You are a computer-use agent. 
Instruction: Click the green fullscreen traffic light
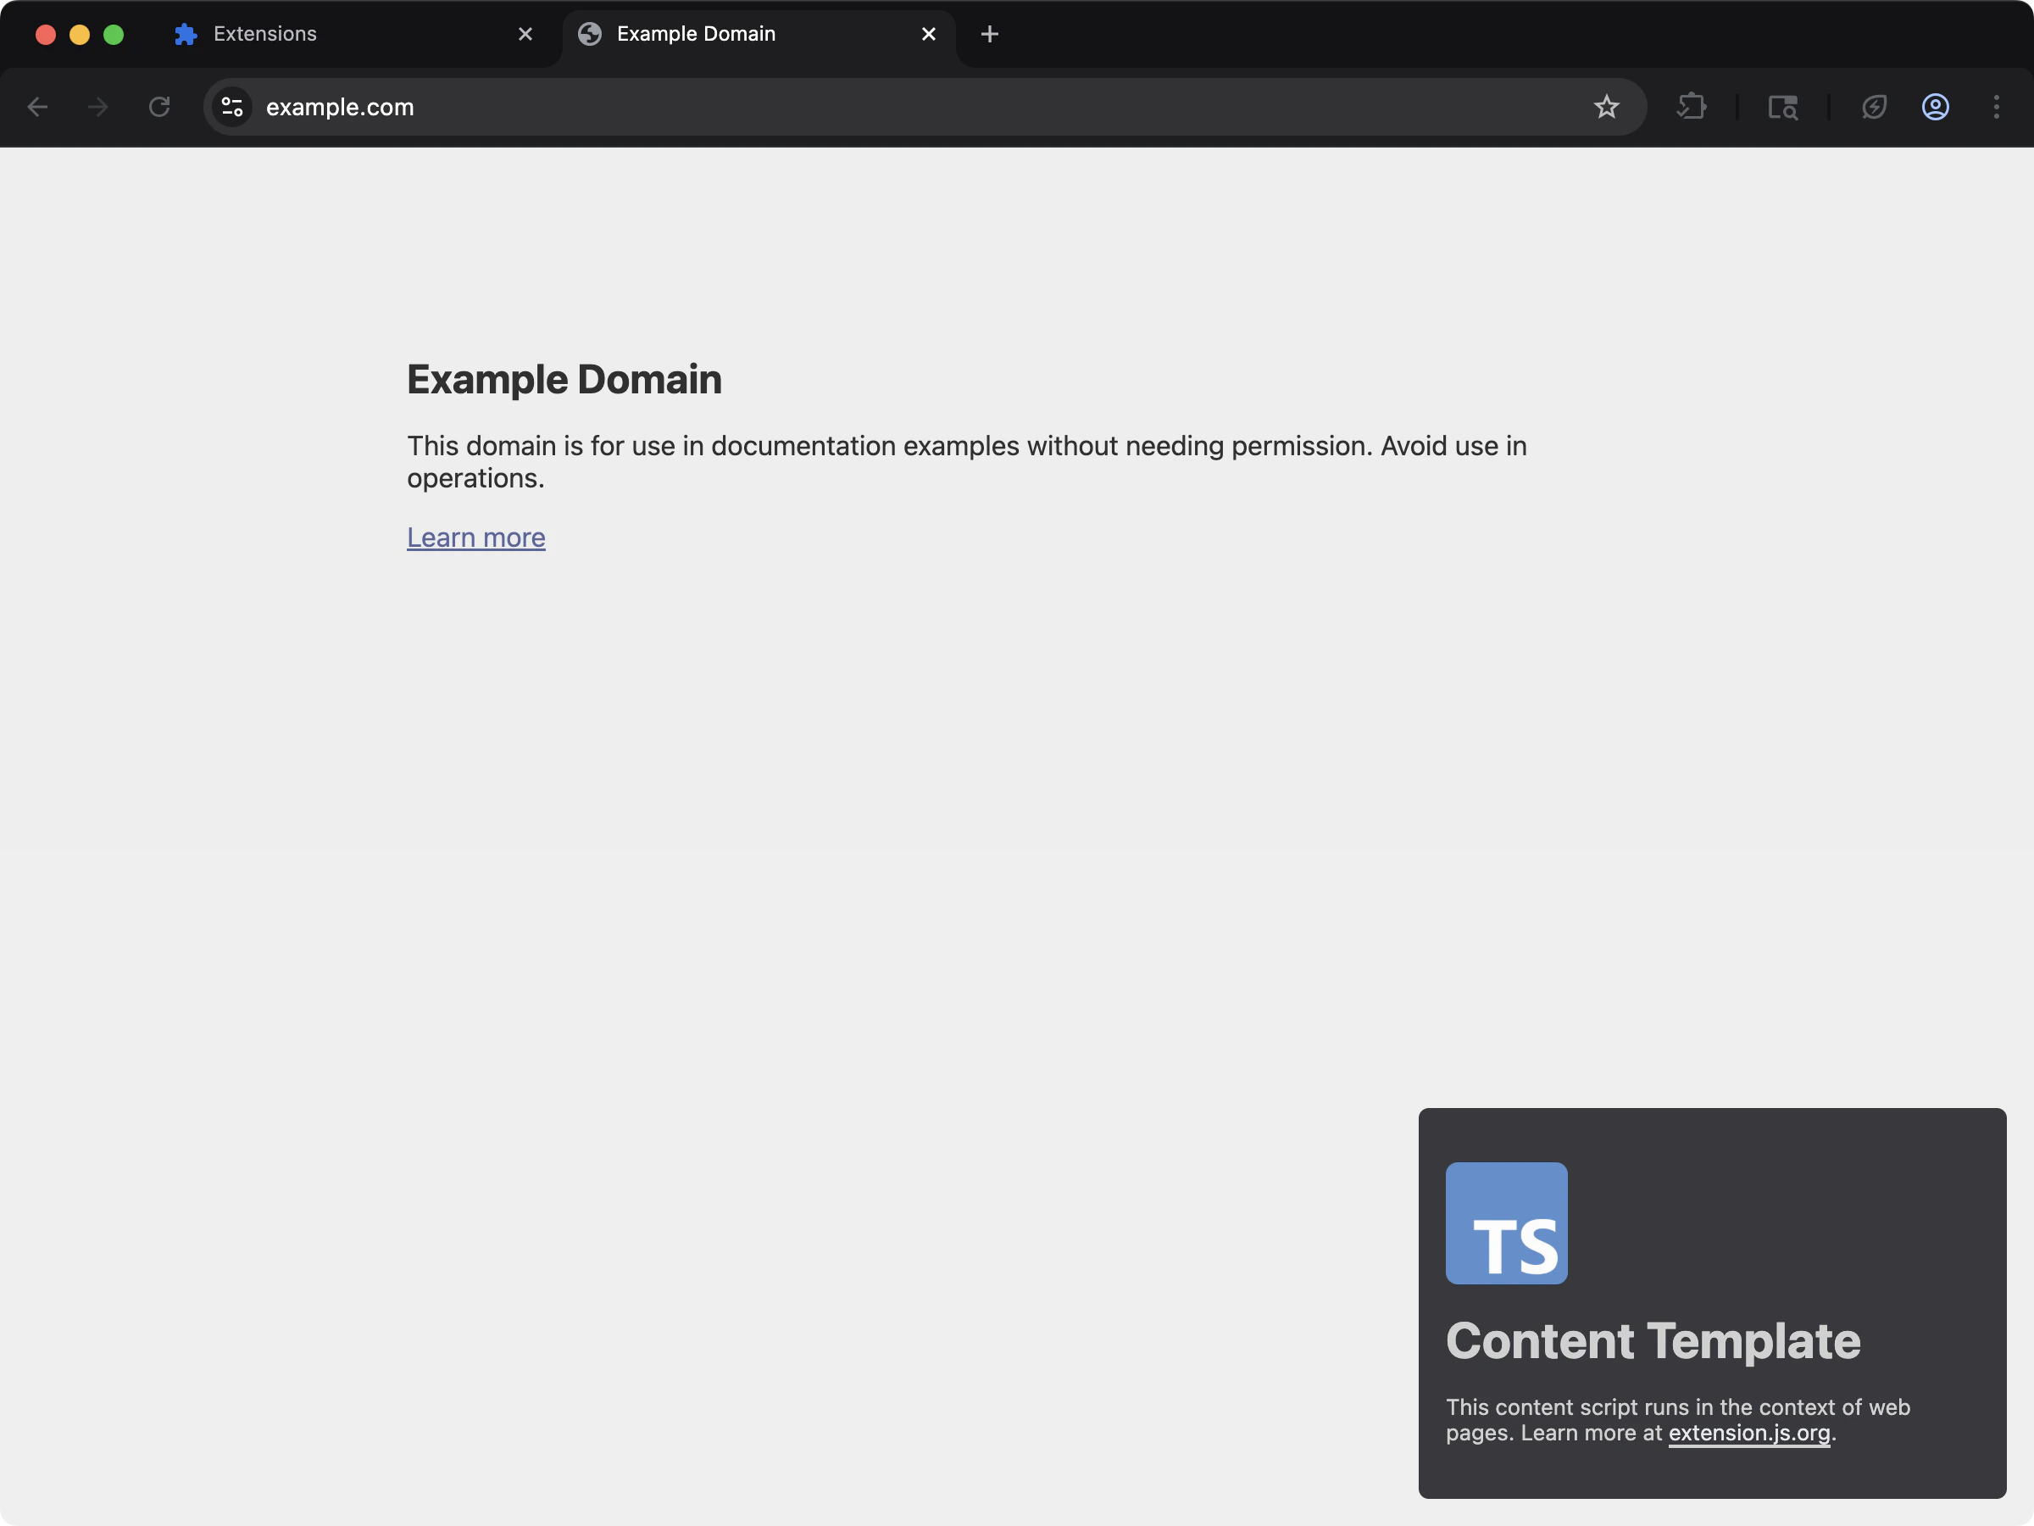pos(113,34)
